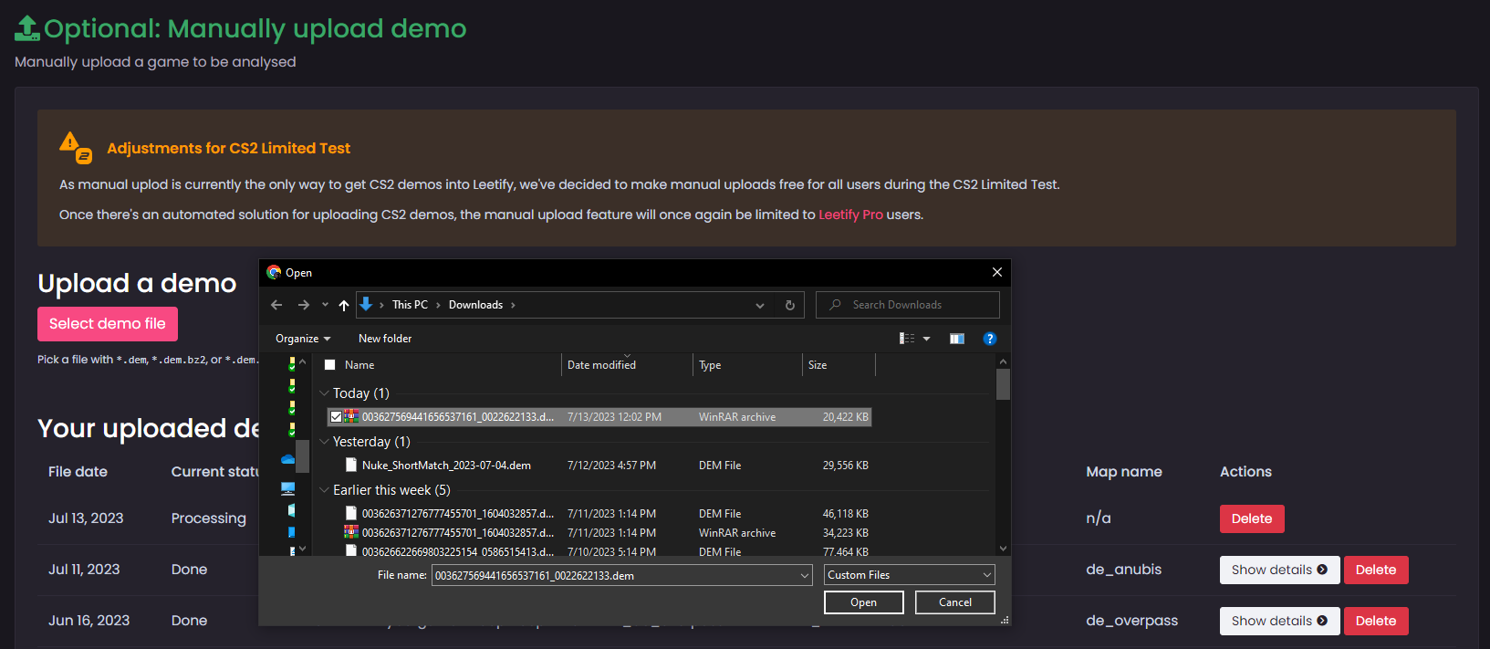
Task: Check the select-all checkbox beside Name
Action: click(330, 365)
